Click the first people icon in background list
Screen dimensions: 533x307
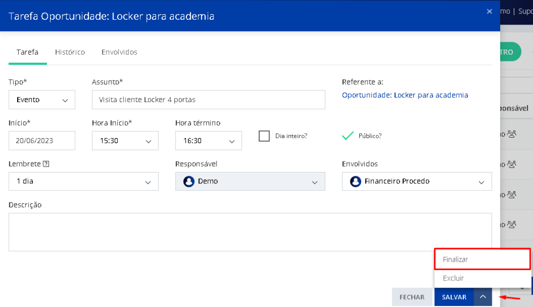click(512, 134)
